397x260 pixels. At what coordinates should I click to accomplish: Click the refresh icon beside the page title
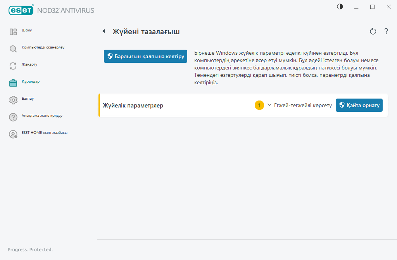tap(373, 31)
